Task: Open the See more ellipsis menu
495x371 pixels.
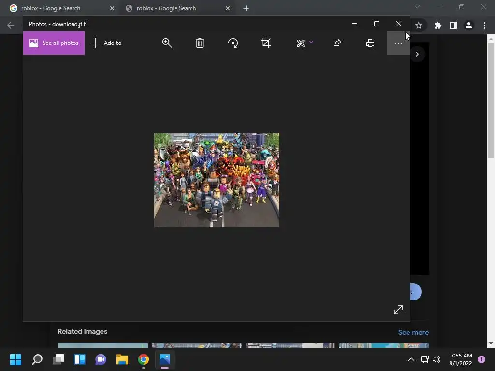Action: point(398,43)
